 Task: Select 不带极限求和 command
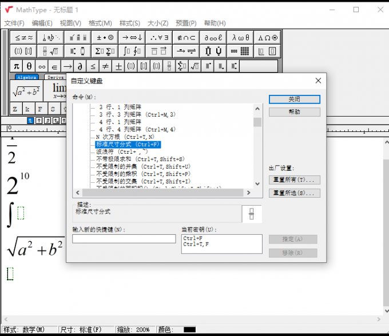coord(140,159)
